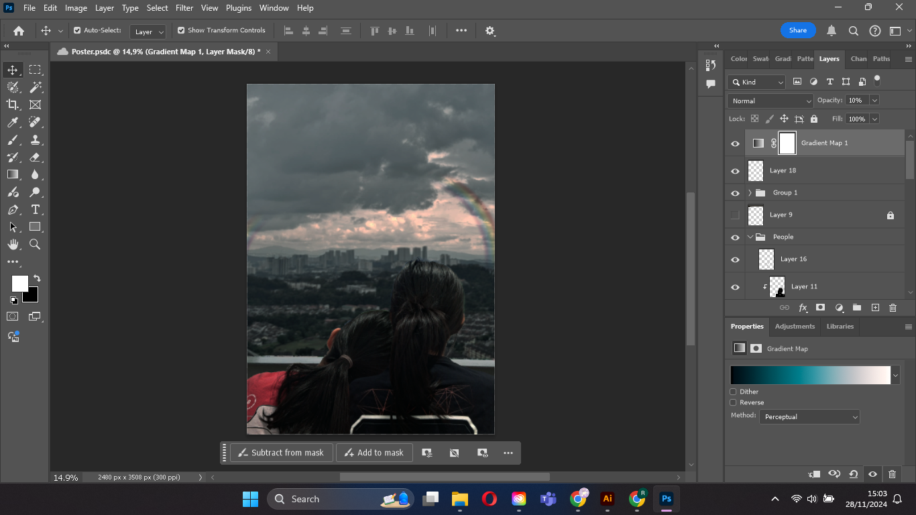Open the blend mode Normal dropdown

[770, 101]
